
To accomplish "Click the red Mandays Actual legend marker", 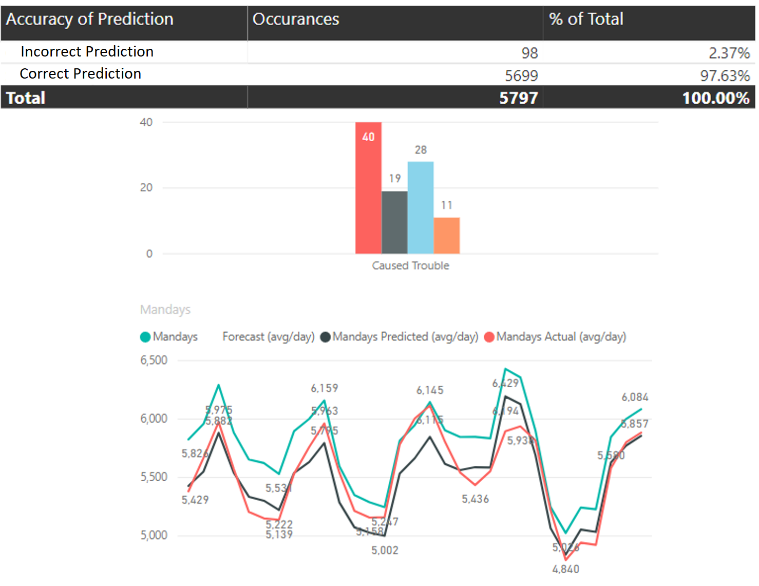I will tap(489, 337).
